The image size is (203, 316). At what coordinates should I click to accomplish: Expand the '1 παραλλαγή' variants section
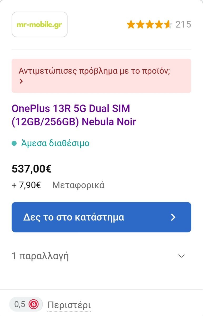click(101, 256)
